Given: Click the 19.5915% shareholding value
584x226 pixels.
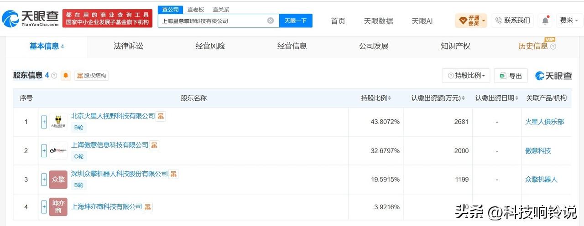Looking at the screenshot, I should tap(385, 180).
